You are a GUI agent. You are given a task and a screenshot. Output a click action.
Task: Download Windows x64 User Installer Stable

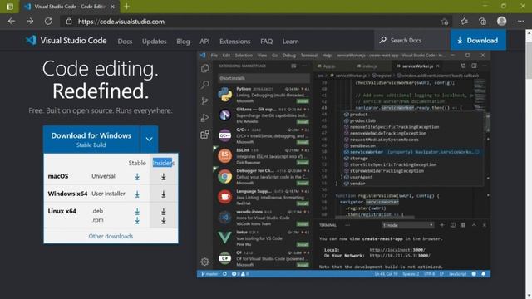pos(137,194)
